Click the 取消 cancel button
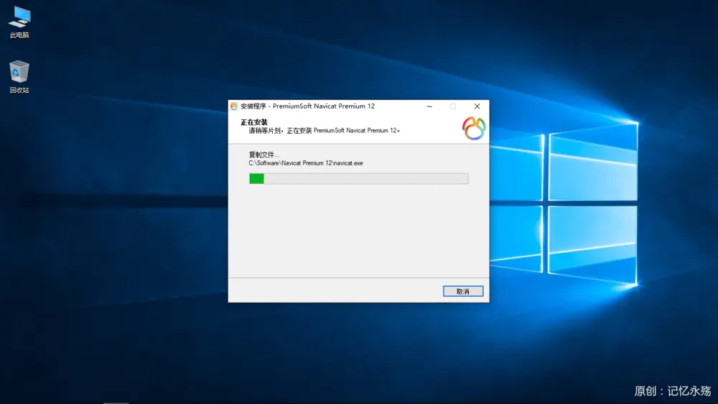 (463, 291)
